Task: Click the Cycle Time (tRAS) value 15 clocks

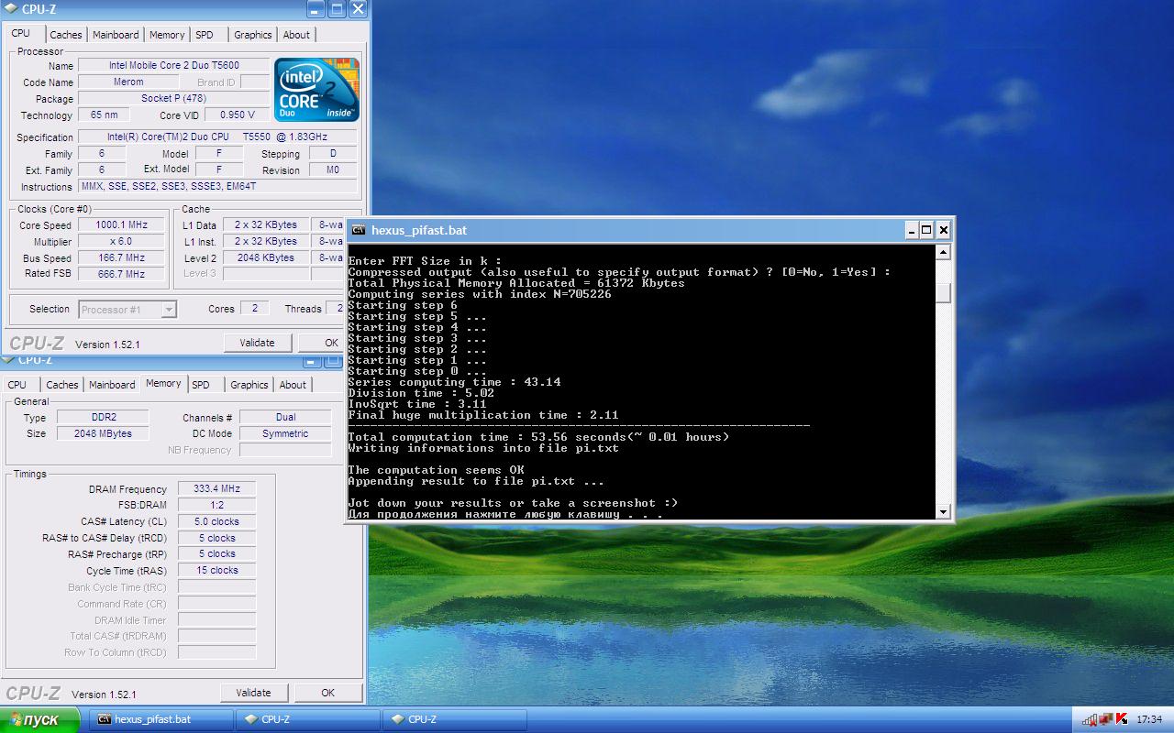Action: click(217, 571)
